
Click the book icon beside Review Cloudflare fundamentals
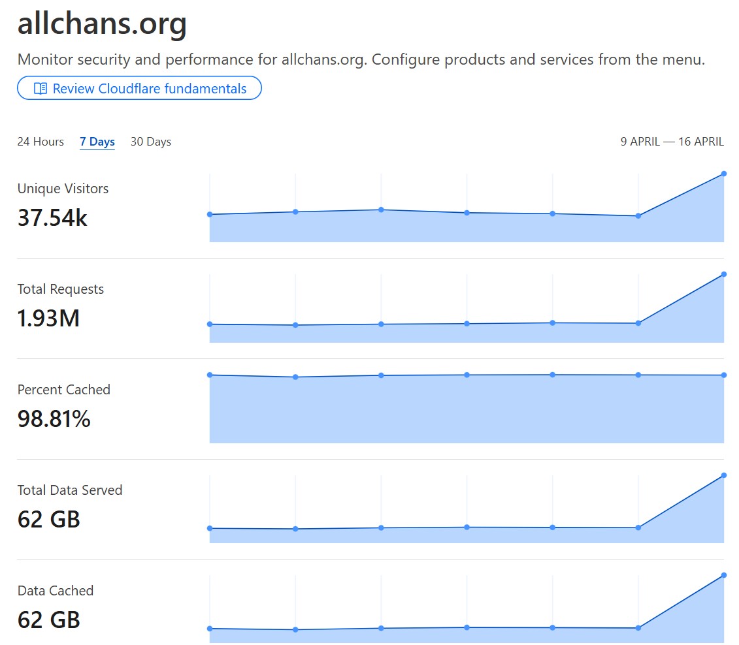coord(41,89)
